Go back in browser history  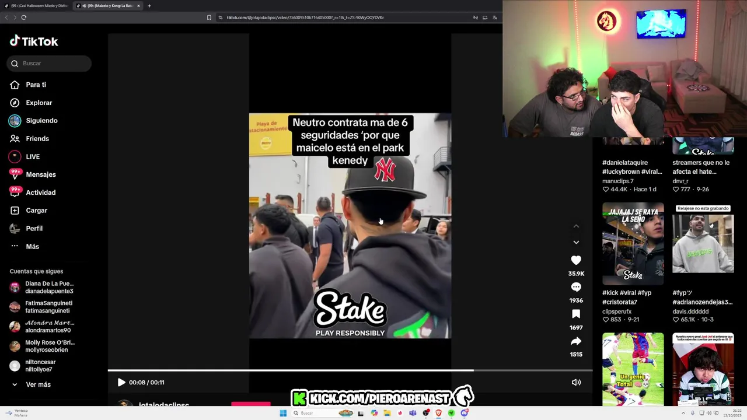point(6,17)
